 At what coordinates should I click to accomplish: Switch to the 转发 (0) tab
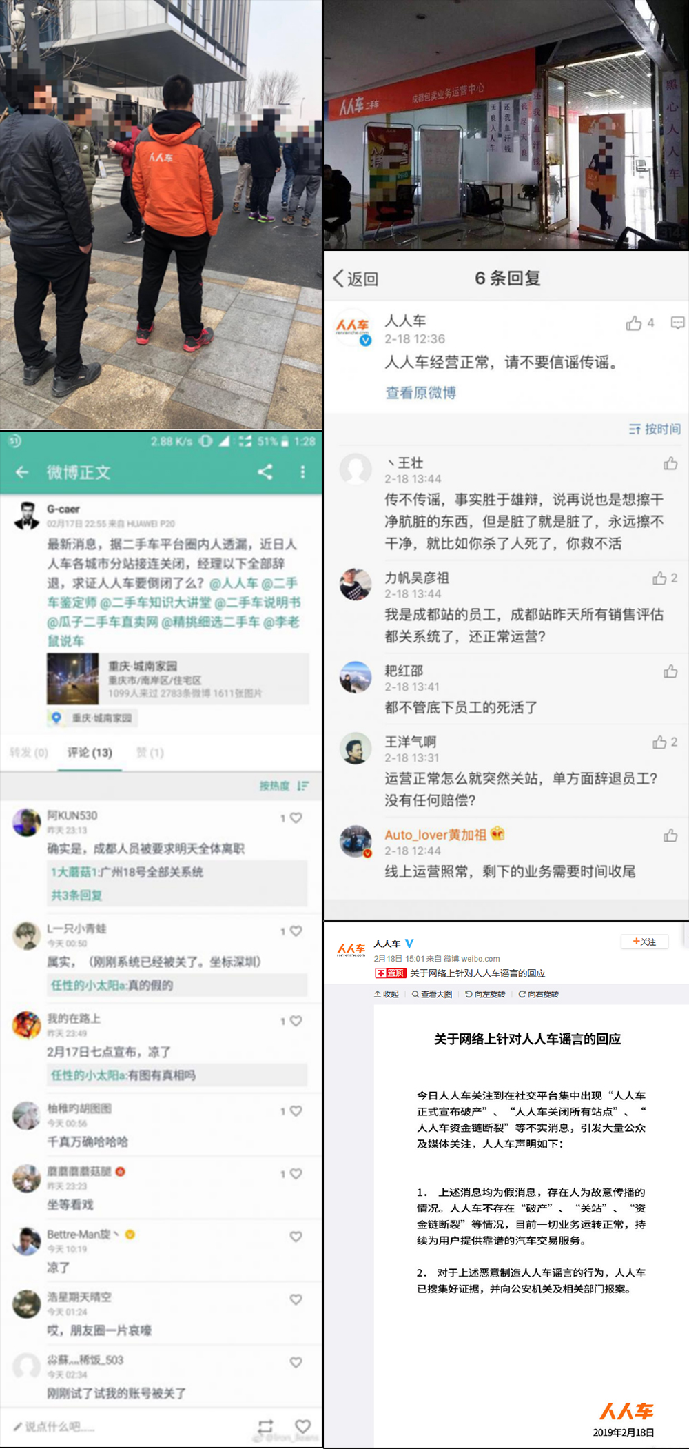coord(29,752)
